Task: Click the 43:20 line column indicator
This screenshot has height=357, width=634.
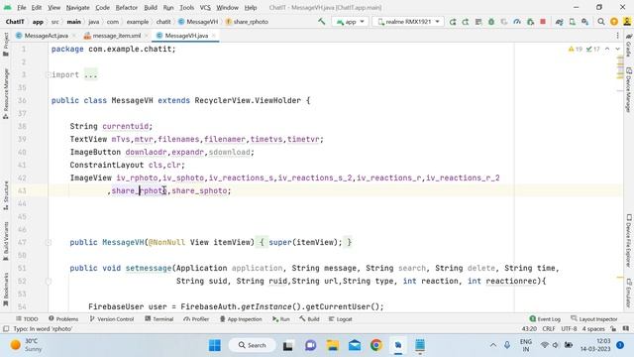Action: (x=529, y=328)
